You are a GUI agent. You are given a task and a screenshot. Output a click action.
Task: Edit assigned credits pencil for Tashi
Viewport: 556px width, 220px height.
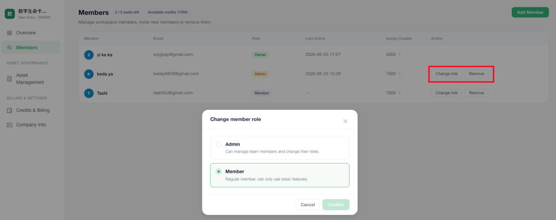pyautogui.click(x=399, y=93)
